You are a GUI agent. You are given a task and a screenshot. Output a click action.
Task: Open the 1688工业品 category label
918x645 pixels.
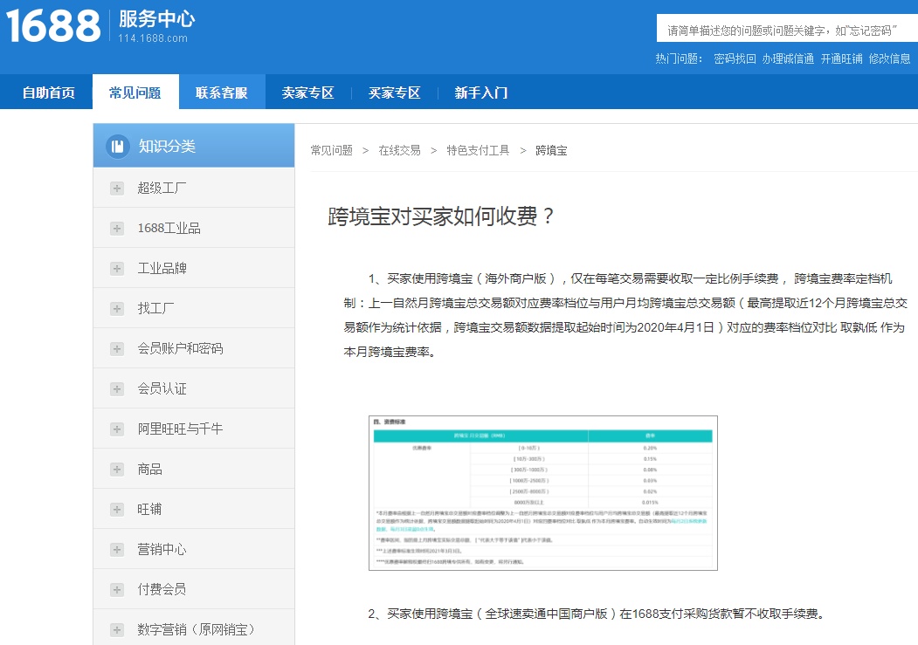tap(169, 228)
